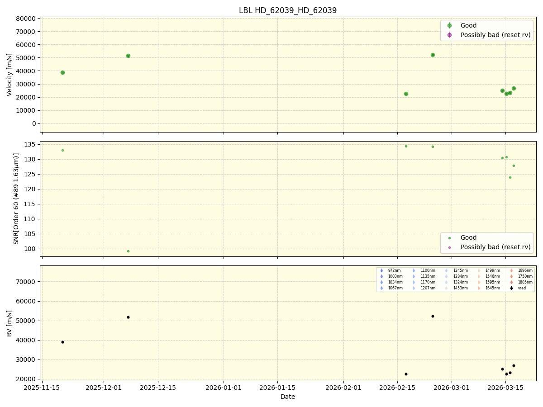Click the SNR point near 99 in December
The image size is (543, 407).
tap(128, 251)
